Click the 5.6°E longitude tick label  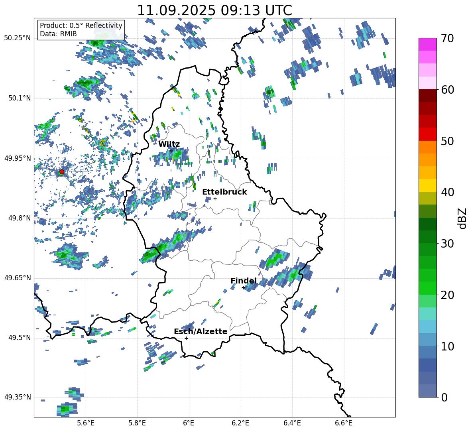[x=86, y=423]
